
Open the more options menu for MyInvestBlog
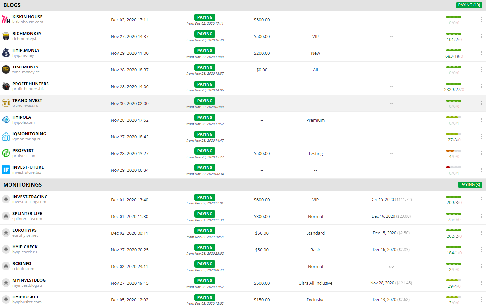(x=481, y=283)
